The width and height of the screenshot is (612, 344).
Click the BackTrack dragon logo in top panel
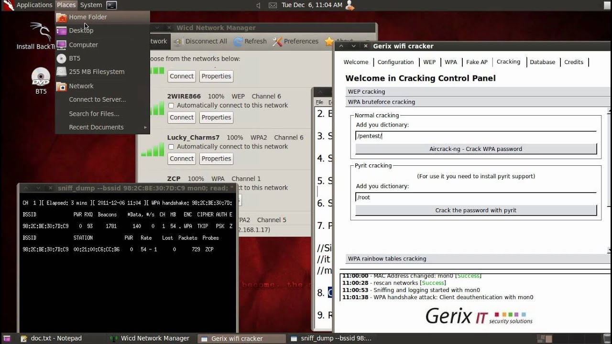(7, 5)
